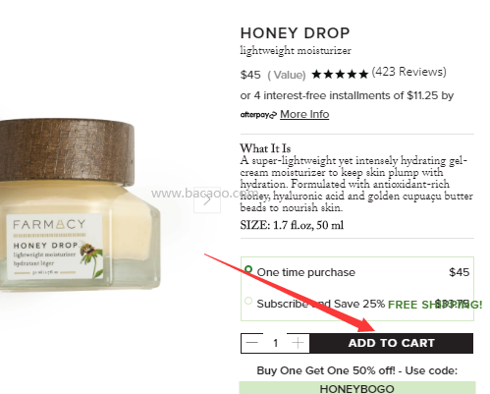Image resolution: width=490 pixels, height=394 pixels.
Task: Click the $45 price text
Action: (x=250, y=75)
